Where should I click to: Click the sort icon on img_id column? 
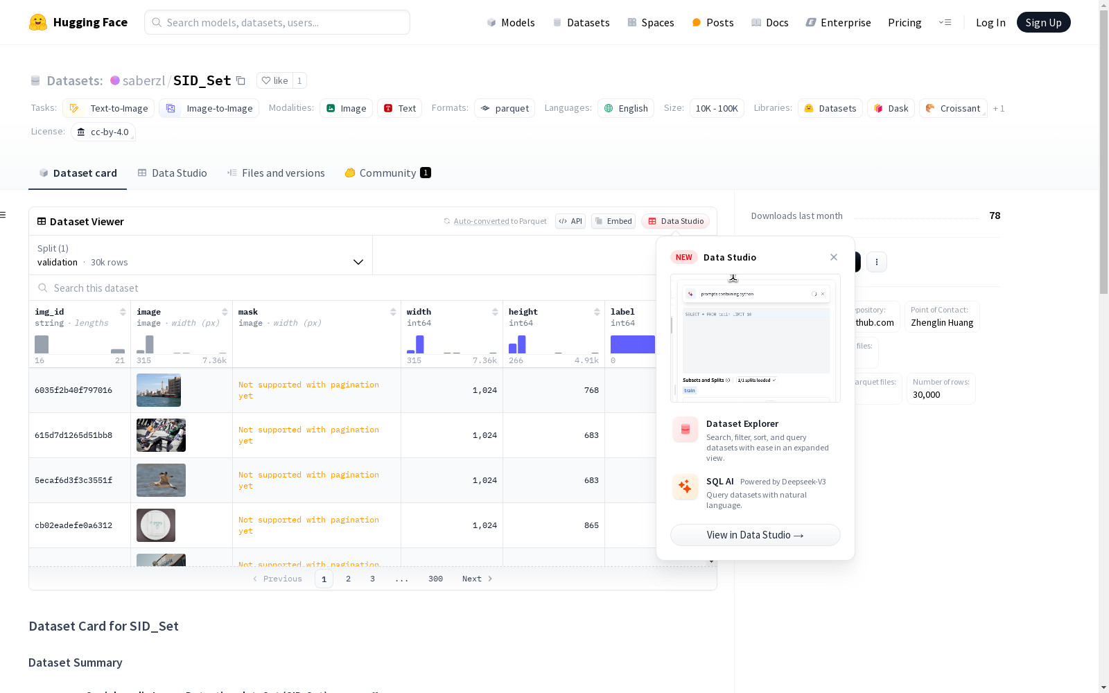123,312
